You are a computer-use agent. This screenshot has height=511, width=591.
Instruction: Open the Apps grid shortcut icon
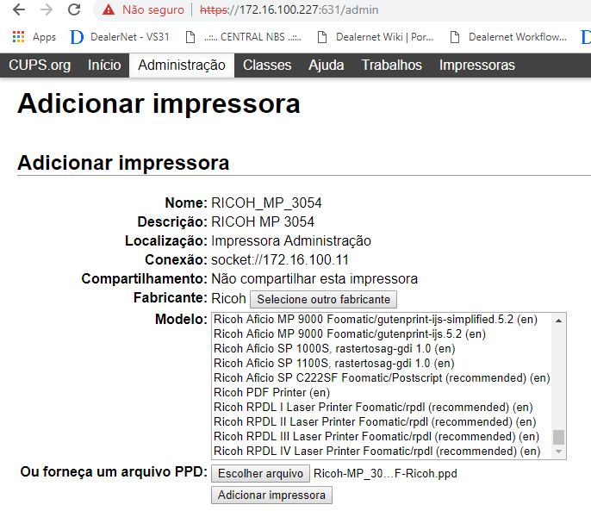click(x=18, y=37)
